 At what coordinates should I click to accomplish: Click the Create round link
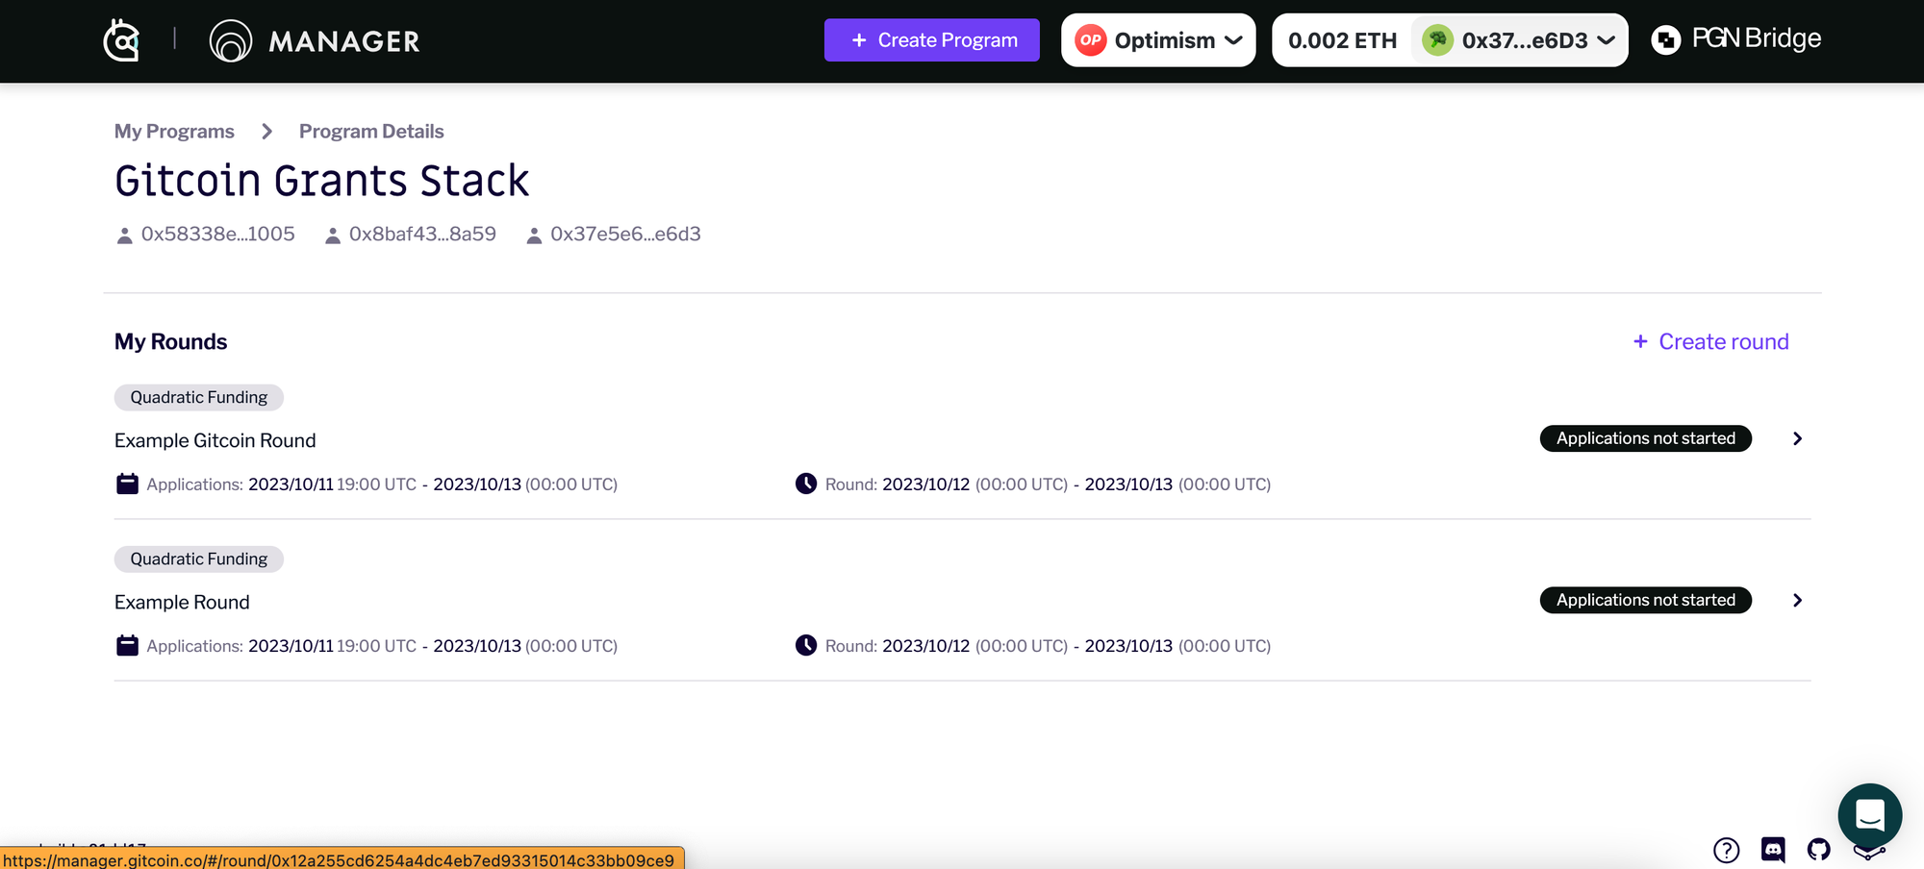point(1710,341)
